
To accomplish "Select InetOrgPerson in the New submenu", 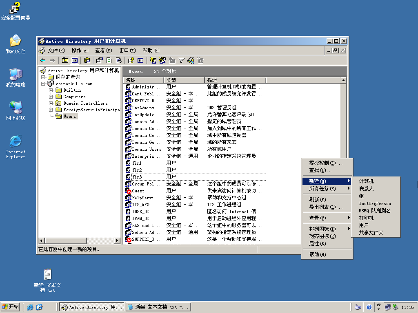I will click(x=376, y=203).
